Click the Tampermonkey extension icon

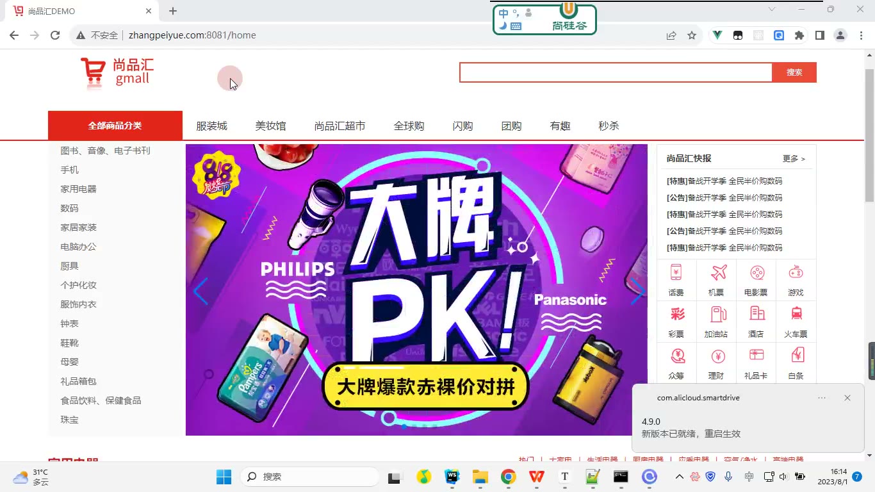738,35
